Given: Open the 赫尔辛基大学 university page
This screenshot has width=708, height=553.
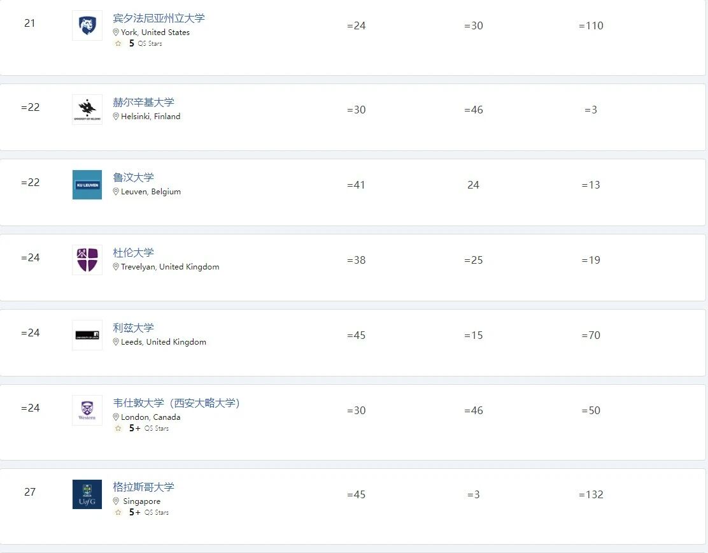Looking at the screenshot, I should (x=143, y=103).
